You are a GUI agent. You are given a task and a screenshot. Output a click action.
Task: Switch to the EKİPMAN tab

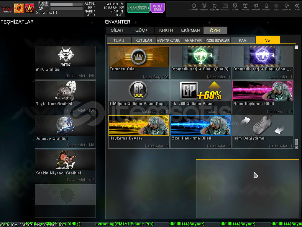191,30
